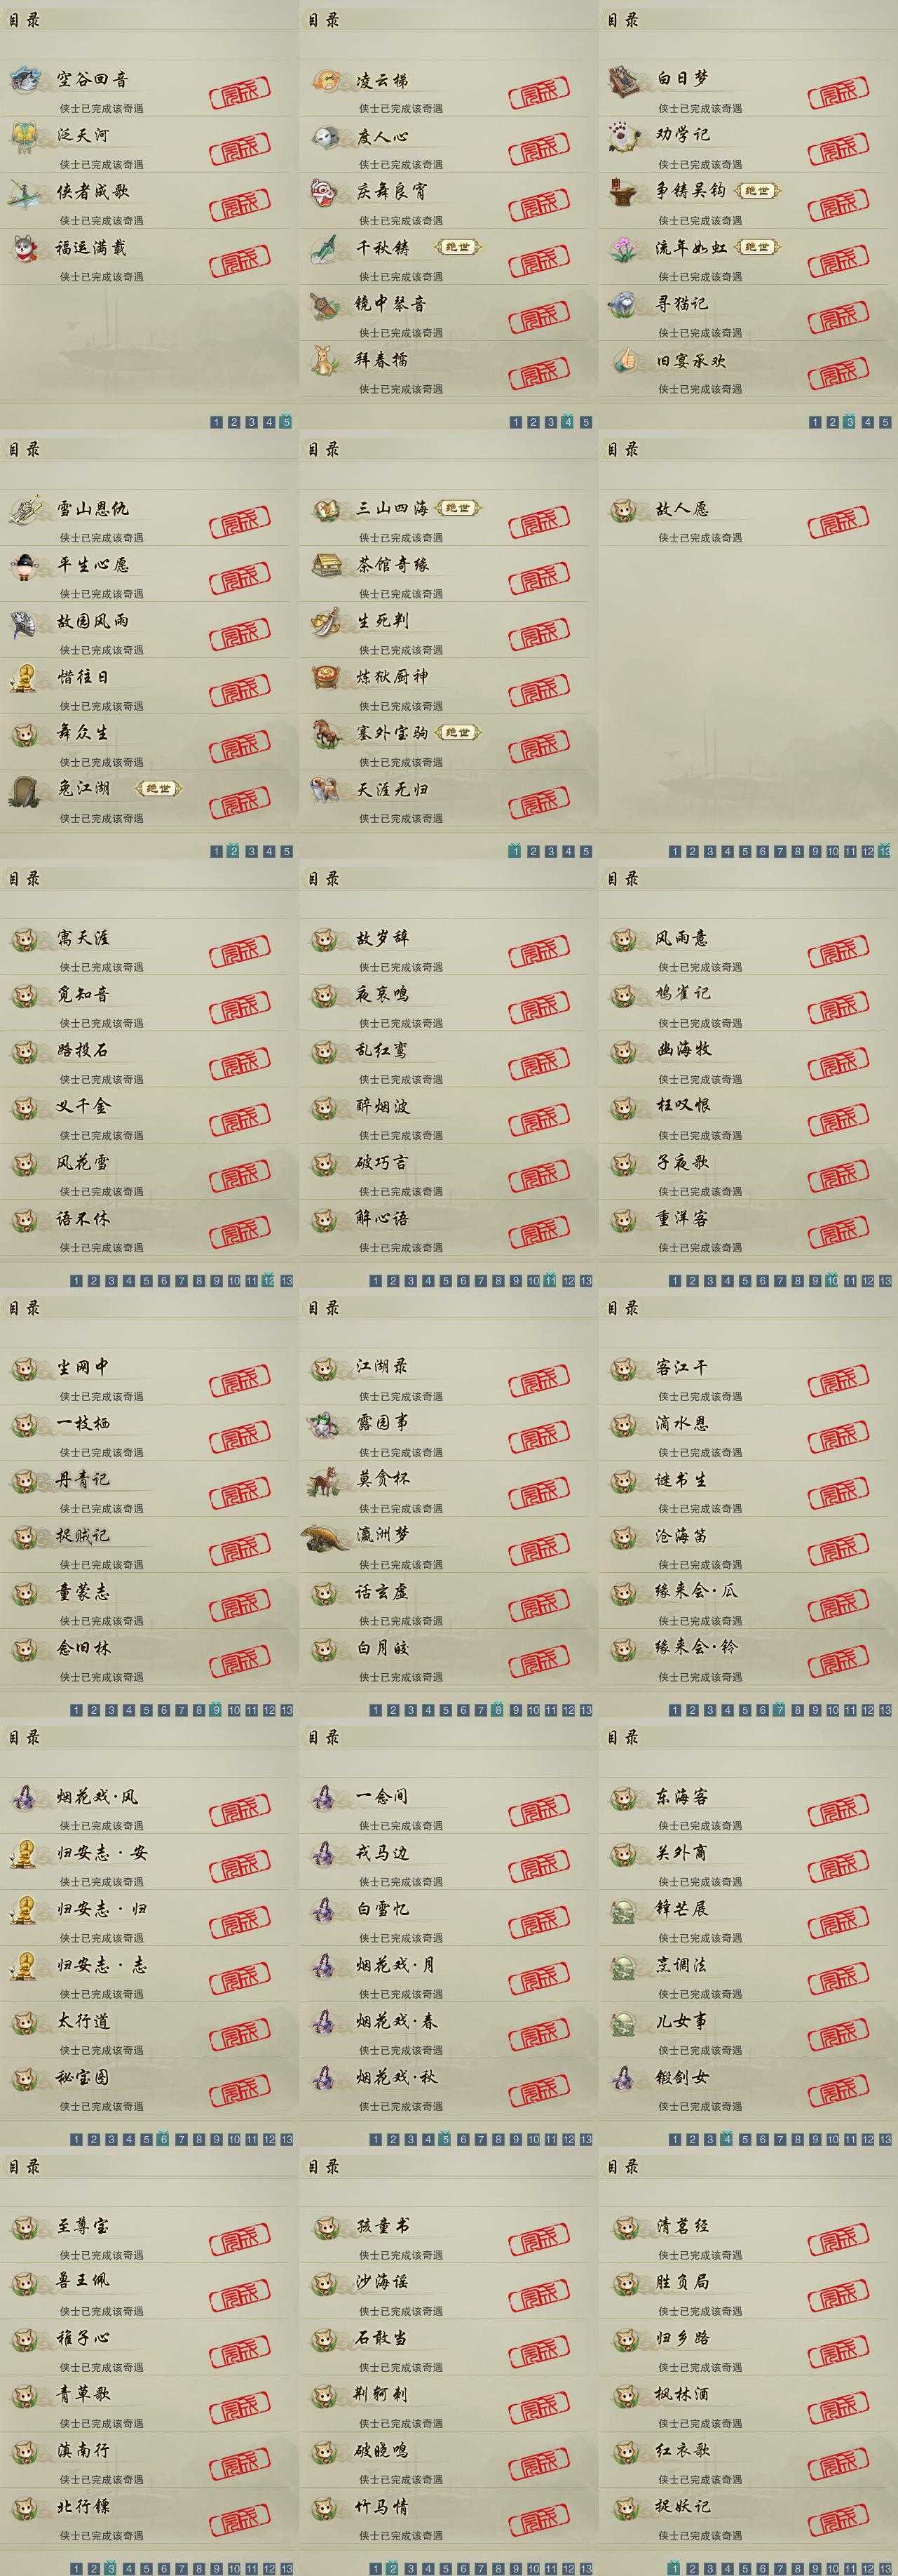Click the red stamp beside 天涯无归
Viewport: 898px width, 2576px height.
tap(539, 798)
